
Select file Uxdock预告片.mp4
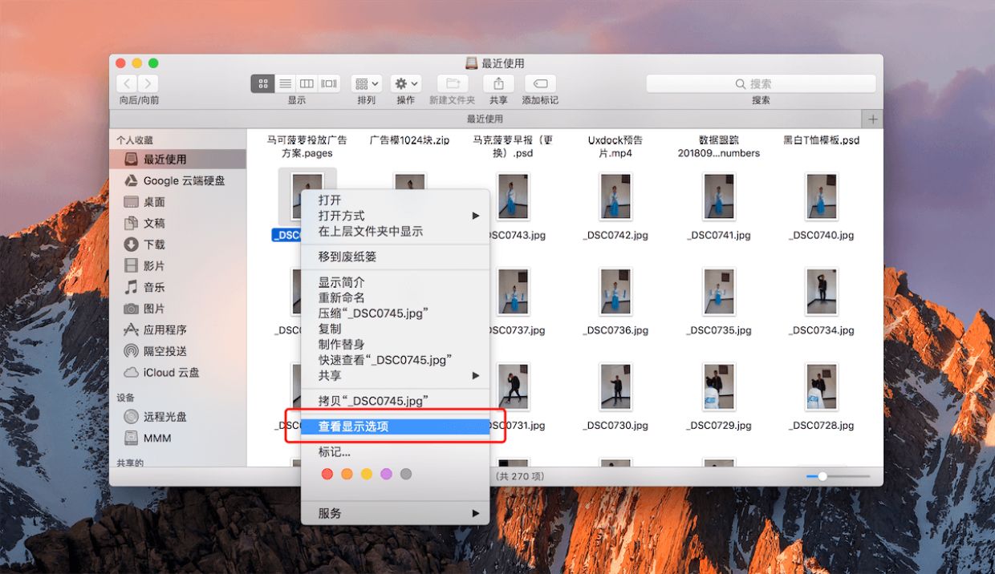click(615, 146)
